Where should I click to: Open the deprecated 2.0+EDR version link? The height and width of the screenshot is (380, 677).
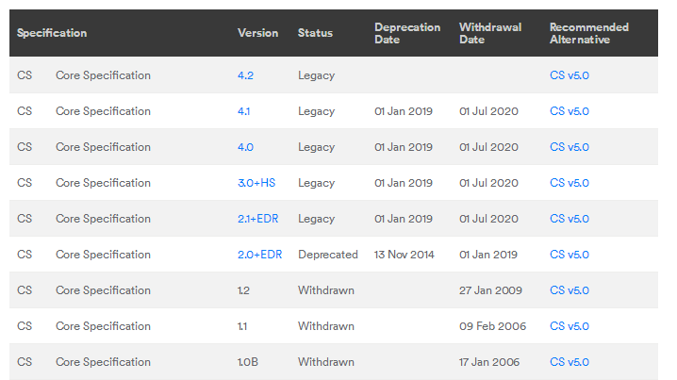(260, 255)
